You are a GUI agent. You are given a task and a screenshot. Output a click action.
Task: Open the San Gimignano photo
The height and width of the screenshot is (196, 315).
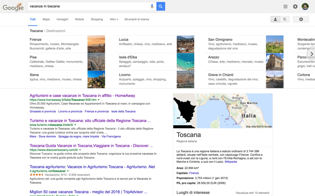(x=274, y=44)
